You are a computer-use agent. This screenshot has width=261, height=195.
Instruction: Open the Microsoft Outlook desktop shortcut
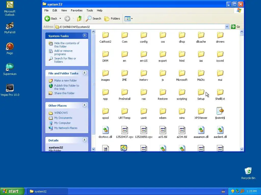10,9
